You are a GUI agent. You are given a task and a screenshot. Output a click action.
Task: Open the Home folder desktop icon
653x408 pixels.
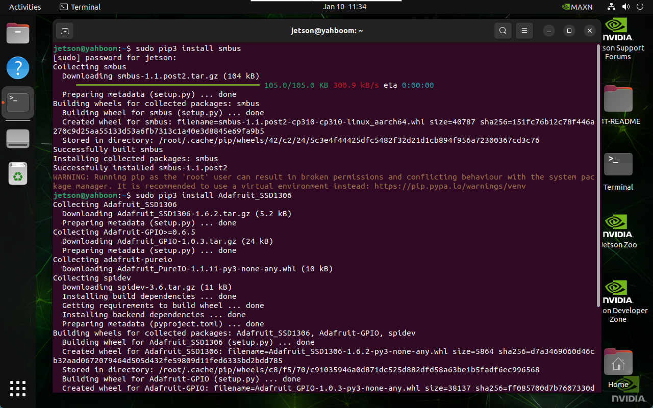point(618,367)
